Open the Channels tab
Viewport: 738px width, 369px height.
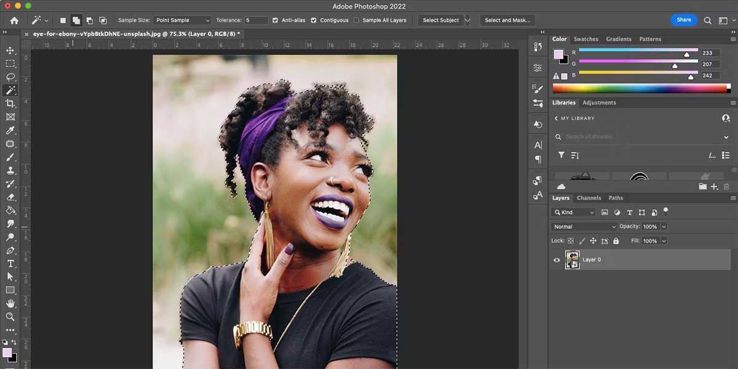point(589,198)
